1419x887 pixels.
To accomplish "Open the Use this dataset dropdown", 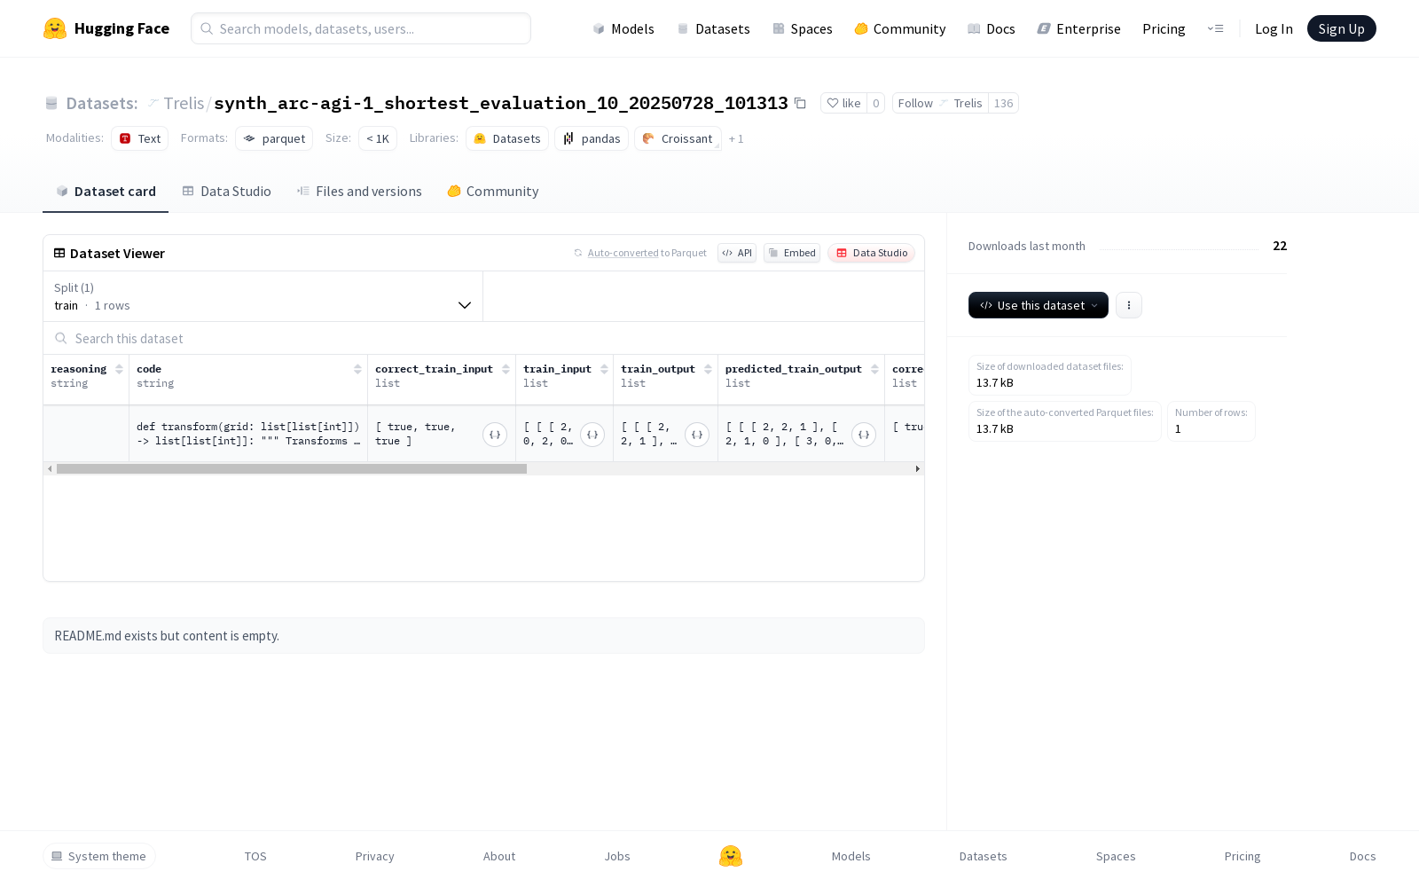I will pyautogui.click(x=1039, y=305).
